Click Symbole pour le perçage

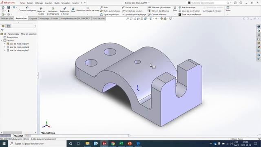134,15
